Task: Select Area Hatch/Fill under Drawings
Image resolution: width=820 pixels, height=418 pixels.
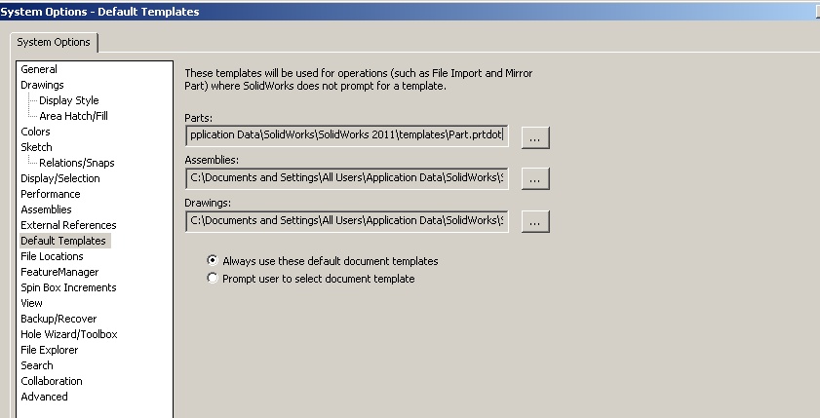Action: (x=74, y=116)
